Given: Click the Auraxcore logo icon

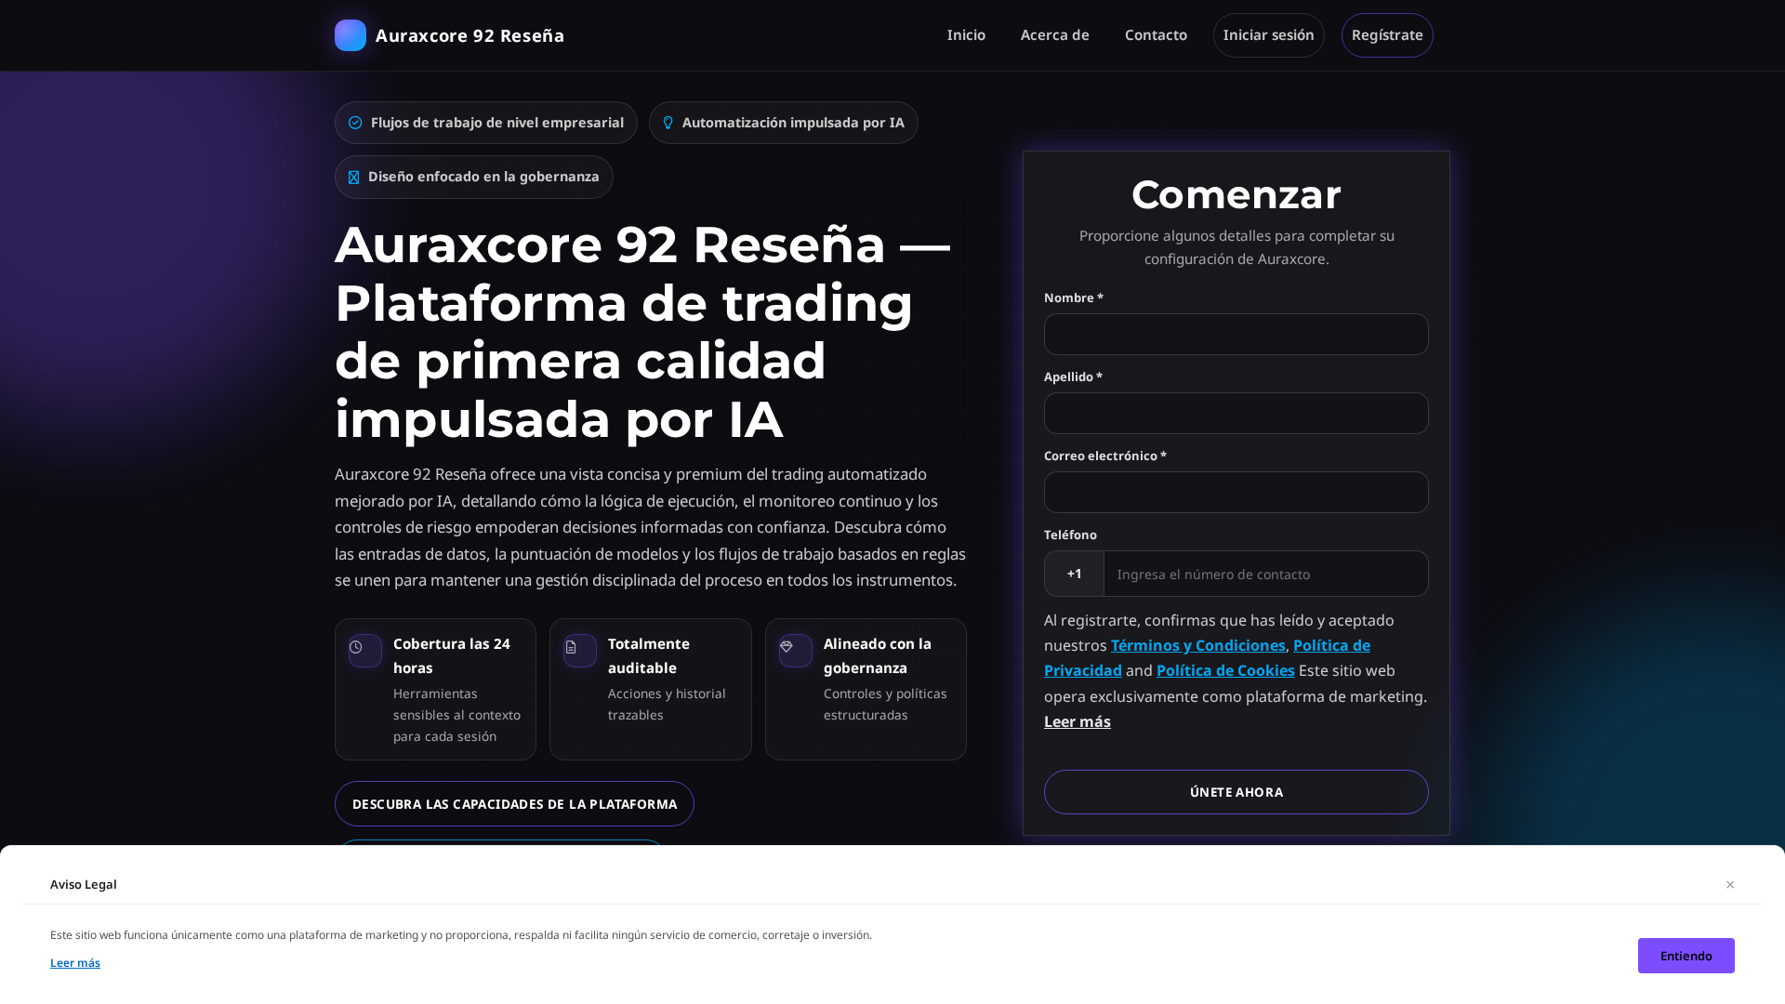Looking at the screenshot, I should pos(350,35).
